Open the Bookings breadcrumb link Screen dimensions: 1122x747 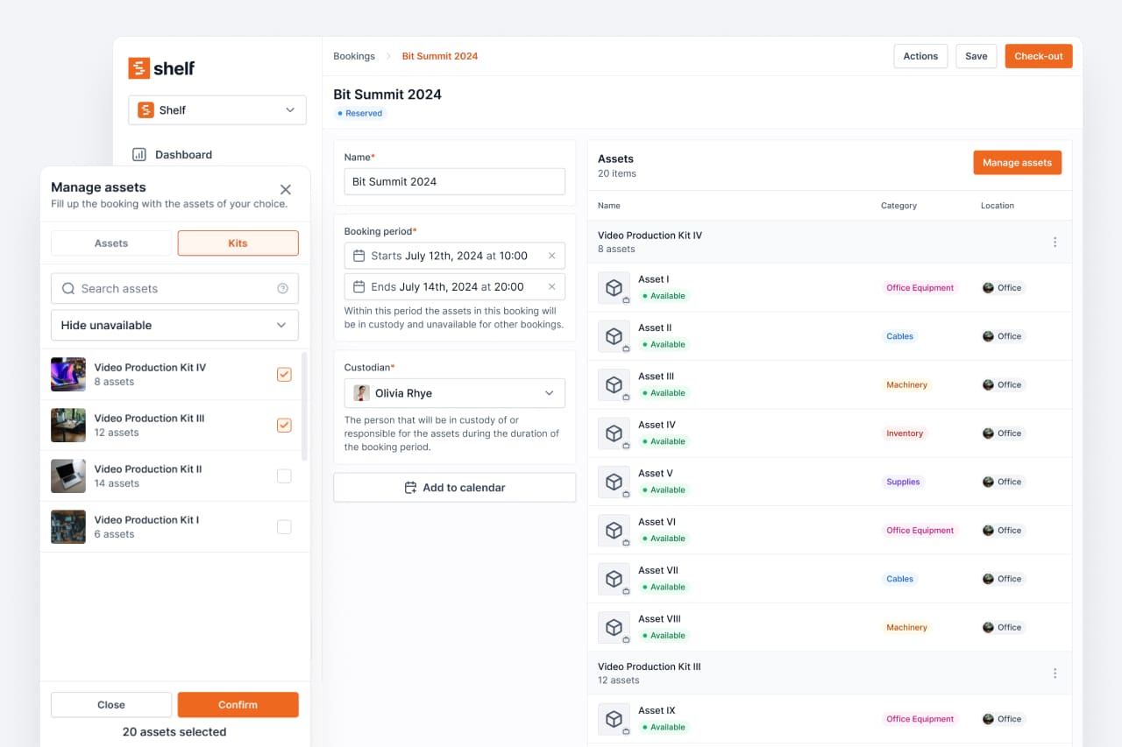pos(354,55)
